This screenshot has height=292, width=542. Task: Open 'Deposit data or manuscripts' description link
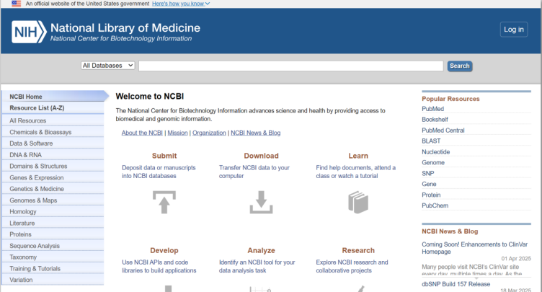pos(159,172)
